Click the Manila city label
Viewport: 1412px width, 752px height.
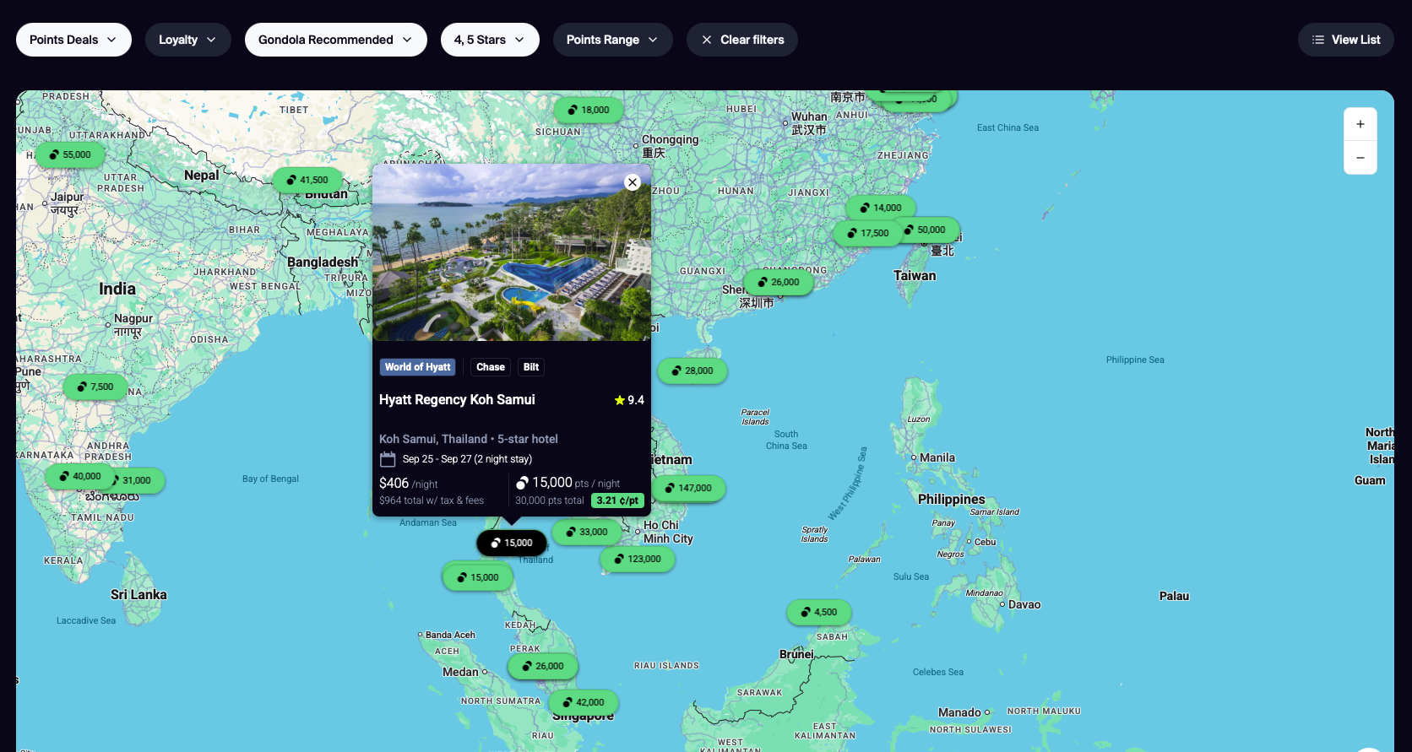(937, 457)
